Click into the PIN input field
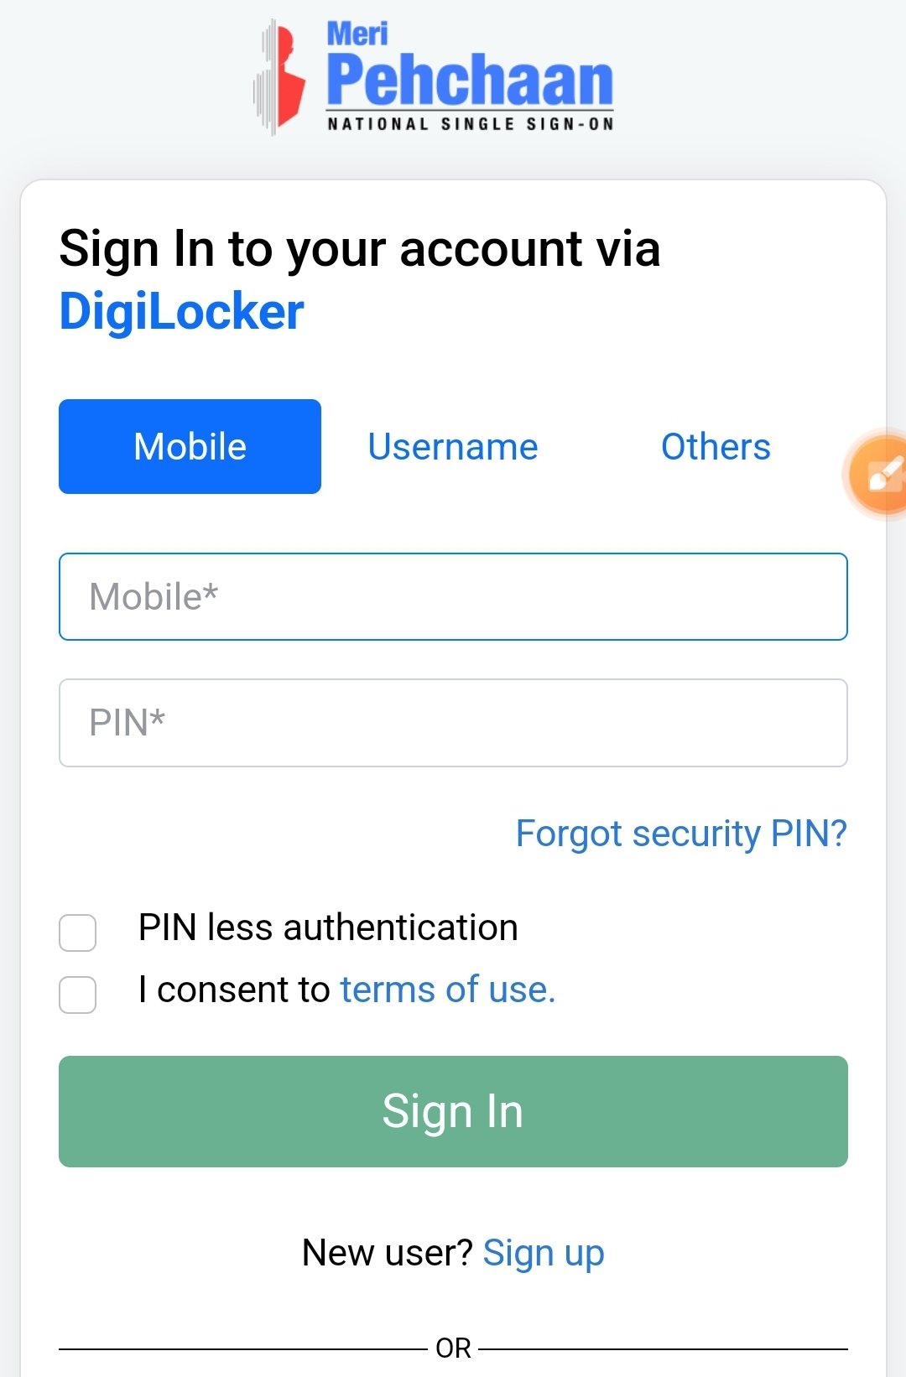Screen dimensions: 906x1377 pos(453,723)
